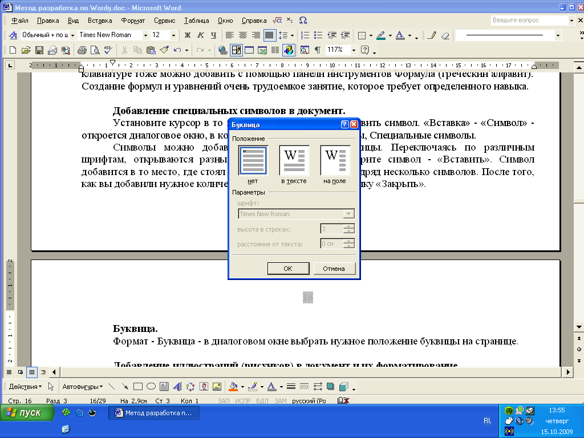This screenshot has height=438, width=584.
Task: Select the Arrow drawing tool
Action: click(x=125, y=387)
